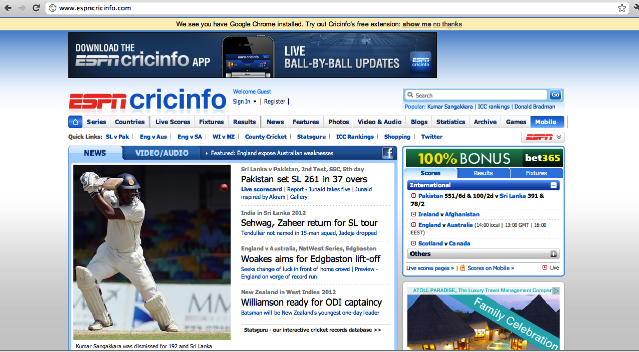Open the Sign In dropdown
Image resolution: width=639 pixels, height=352 pixels.
point(245,102)
